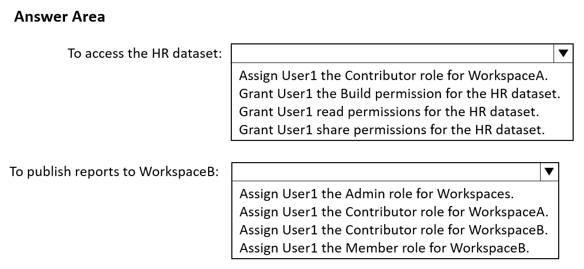Select Assign User1 the Admin role option

pos(376,194)
